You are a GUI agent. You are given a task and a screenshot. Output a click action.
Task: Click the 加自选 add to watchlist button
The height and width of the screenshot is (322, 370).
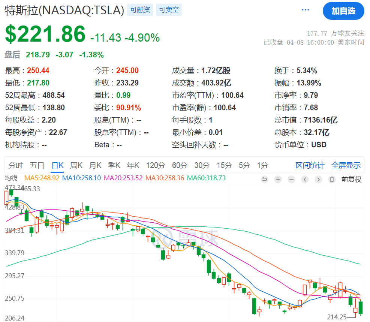coord(343,11)
